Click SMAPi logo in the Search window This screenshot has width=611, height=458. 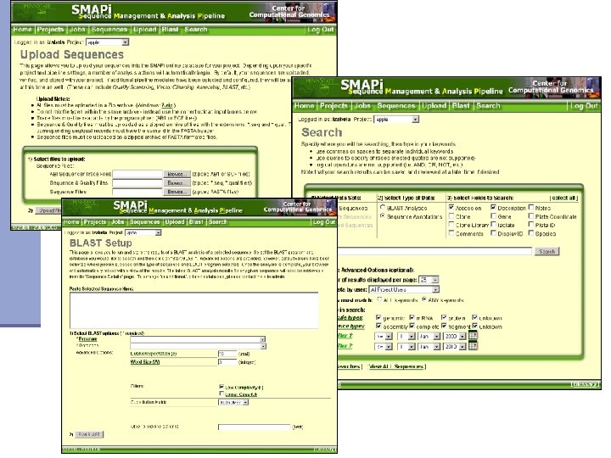(362, 85)
